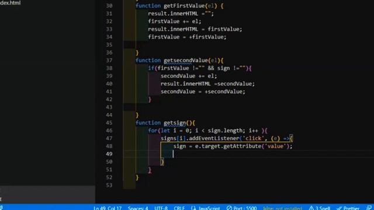Click line number 37 in the gutter
The width and height of the screenshot is (374, 210).
tap(109, 60)
